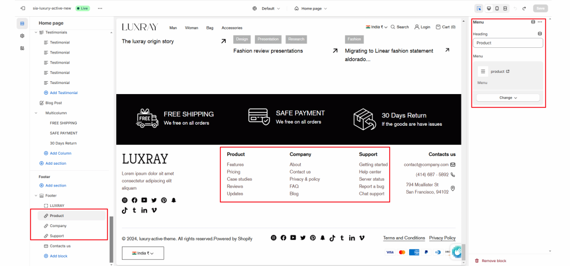Viewport: 570px width, 266px height.
Task: Open the Terms and Conditions link
Action: click(404, 238)
